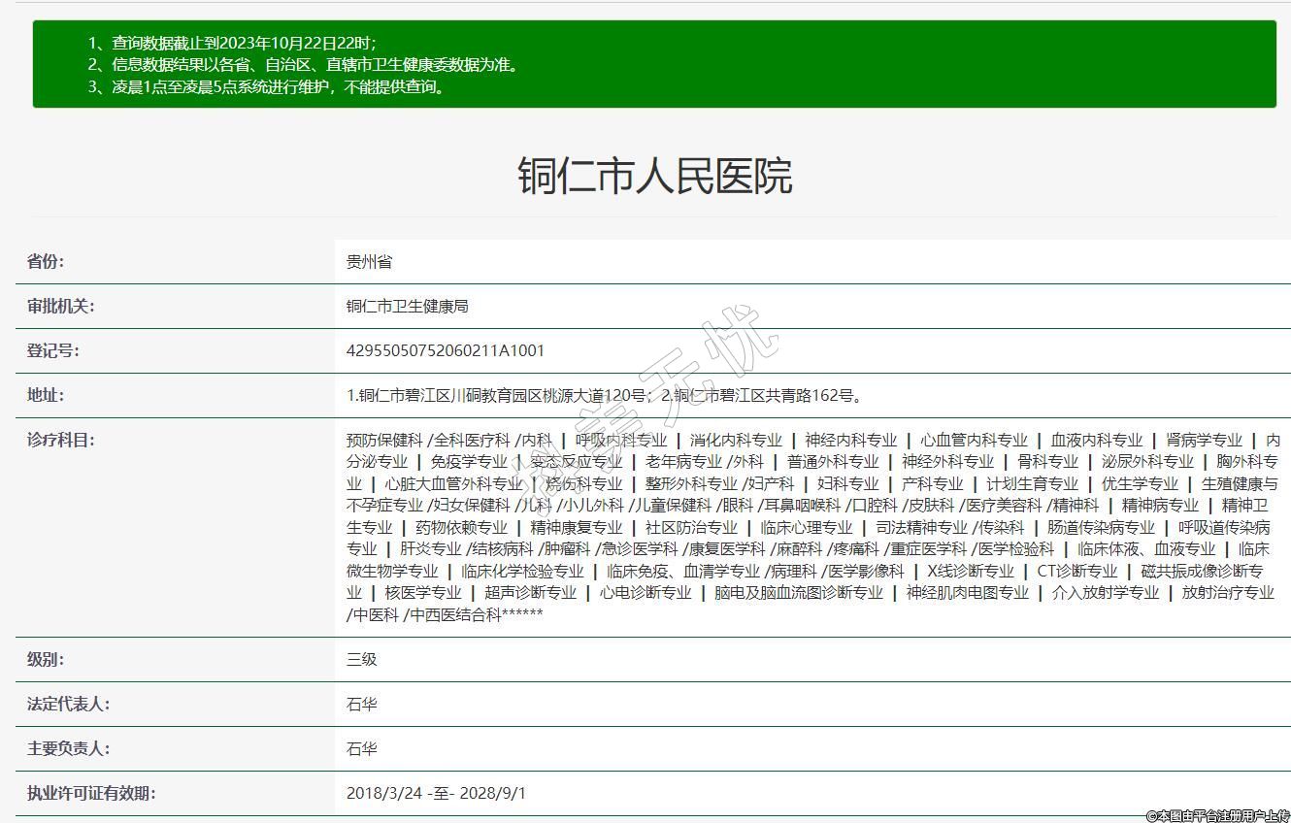Click the 地址 row label

click(x=46, y=396)
